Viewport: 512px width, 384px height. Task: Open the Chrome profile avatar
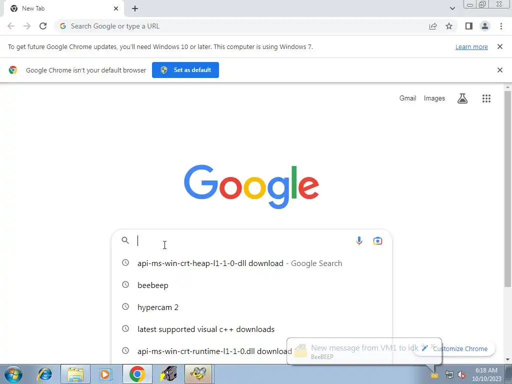(x=485, y=26)
